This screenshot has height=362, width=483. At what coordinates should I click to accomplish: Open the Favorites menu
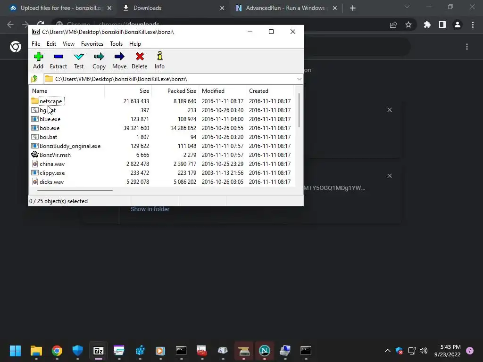92,44
